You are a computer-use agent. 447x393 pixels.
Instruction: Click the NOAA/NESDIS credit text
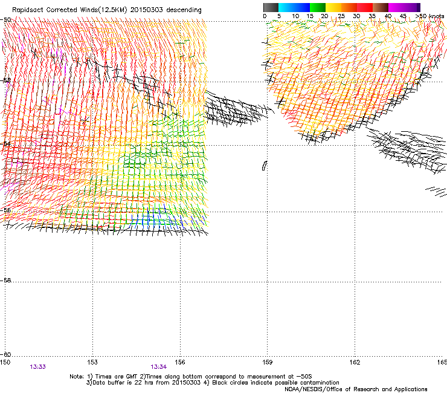pyautogui.click(x=356, y=389)
